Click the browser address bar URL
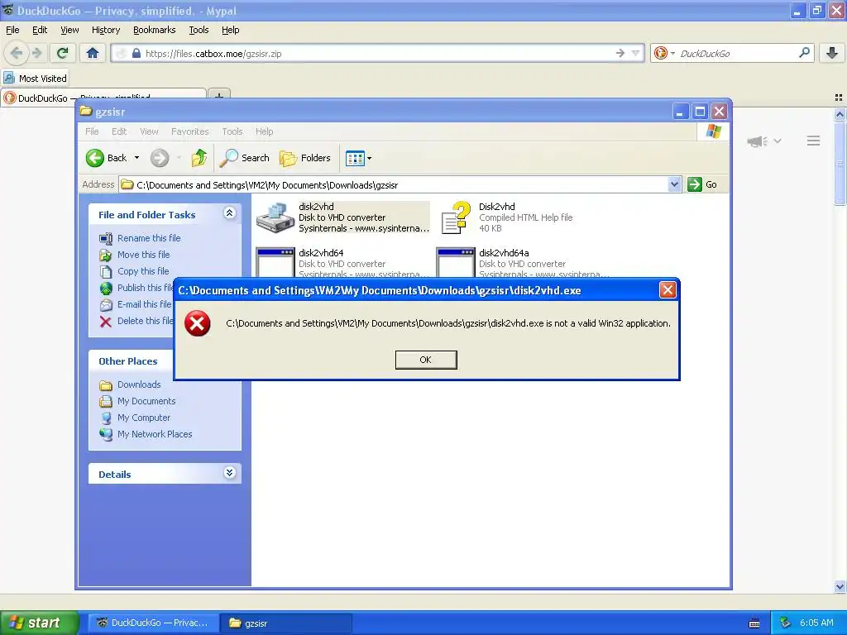The image size is (847, 635). click(x=213, y=54)
